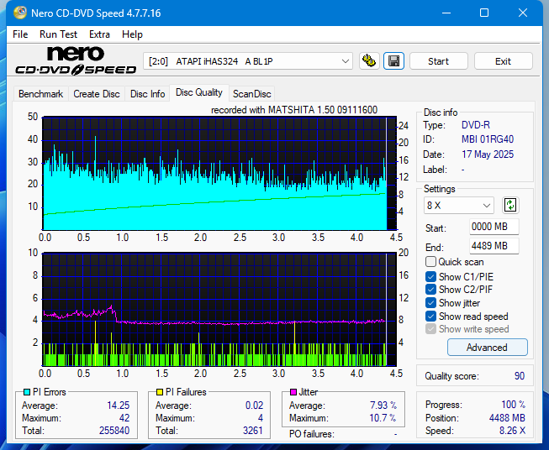Enable the Quick scan checkbox

pos(431,262)
